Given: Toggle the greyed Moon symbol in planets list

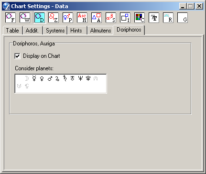Looking at the screenshot, I should (x=27, y=78).
